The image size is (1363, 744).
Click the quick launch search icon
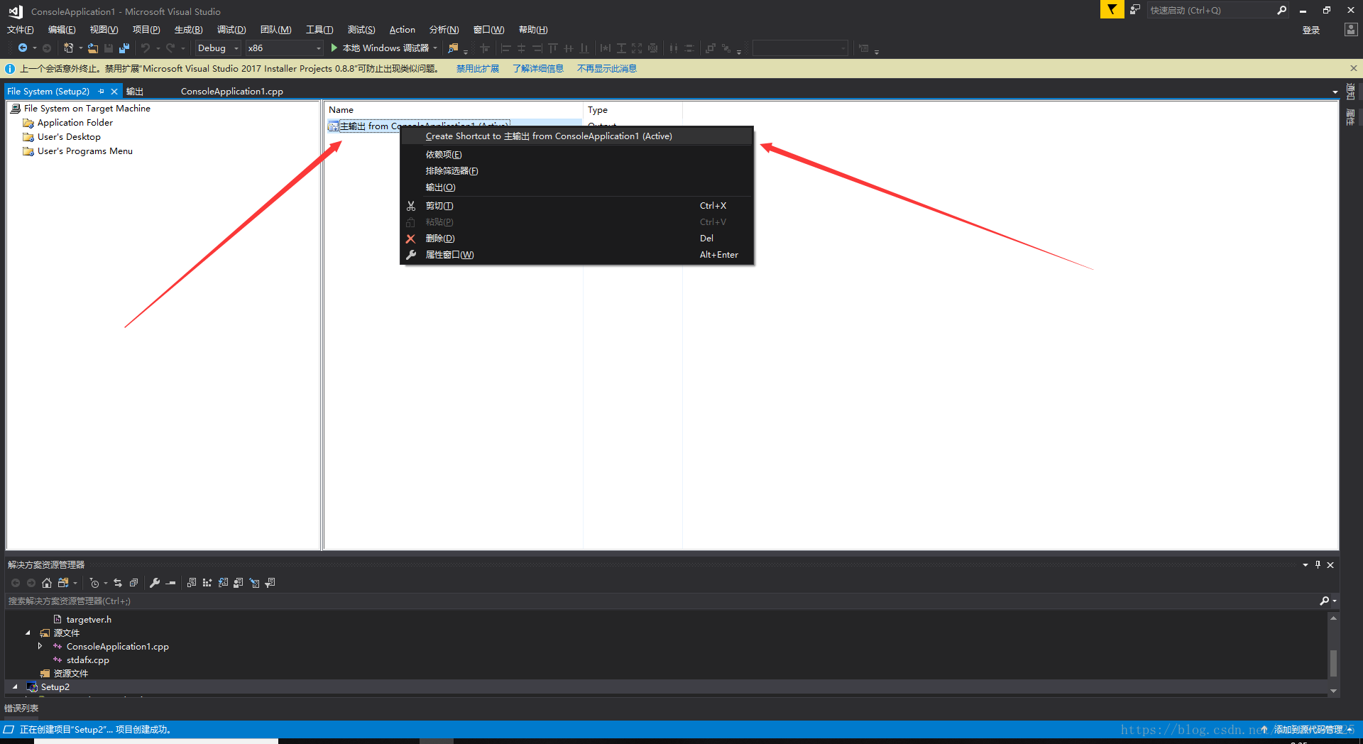1281,10
